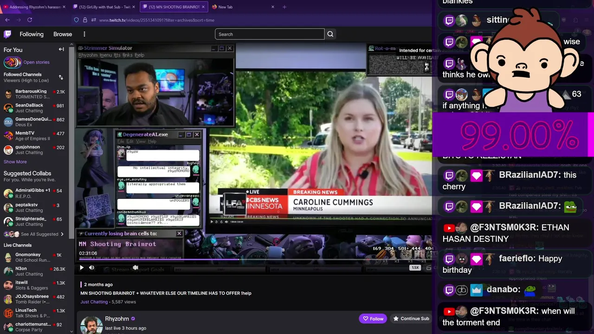Switch to the New Tab tab

(243, 7)
